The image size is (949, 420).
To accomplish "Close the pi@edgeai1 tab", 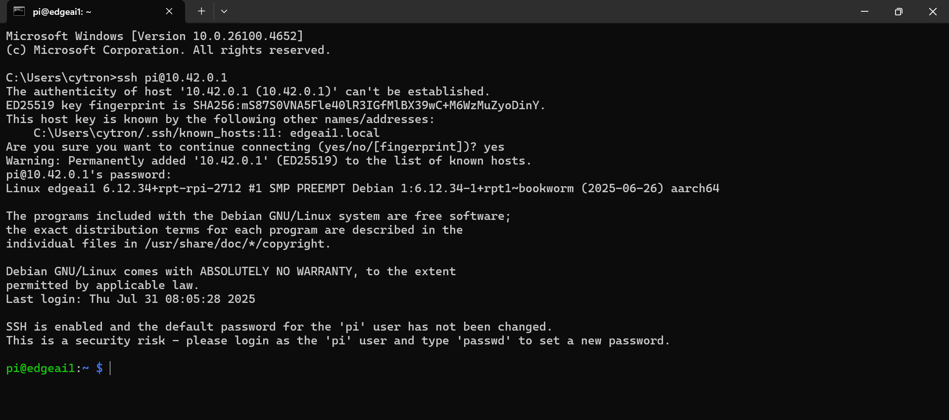I will (169, 11).
